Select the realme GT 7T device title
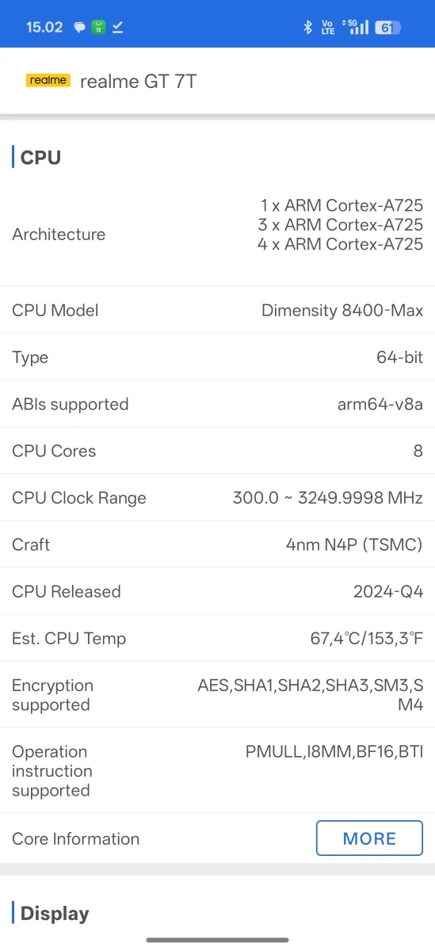The height and width of the screenshot is (951, 435). pyautogui.click(x=139, y=81)
